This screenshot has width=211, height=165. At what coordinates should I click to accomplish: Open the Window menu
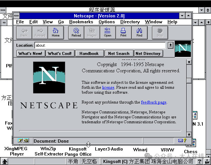(x=154, y=22)
